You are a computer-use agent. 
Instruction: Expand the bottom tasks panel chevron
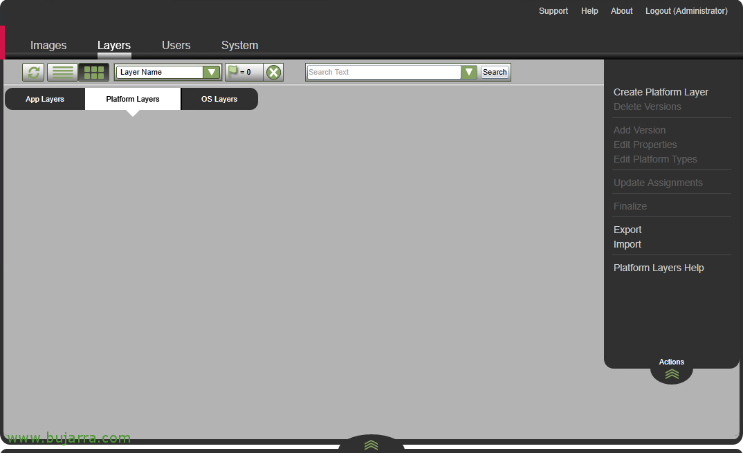[x=371, y=445]
